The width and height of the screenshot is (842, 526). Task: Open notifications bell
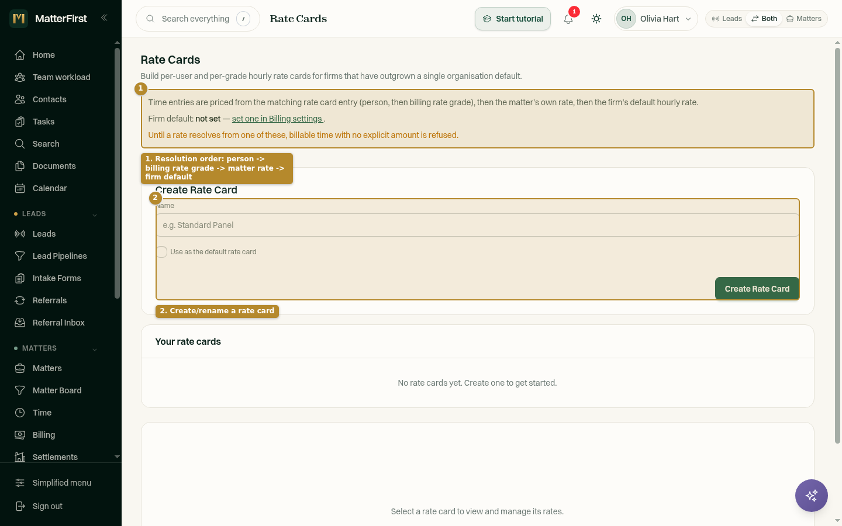[x=568, y=19]
